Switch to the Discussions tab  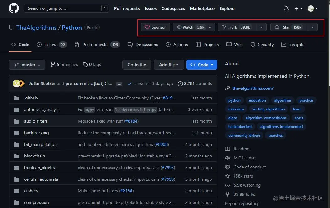(143, 45)
